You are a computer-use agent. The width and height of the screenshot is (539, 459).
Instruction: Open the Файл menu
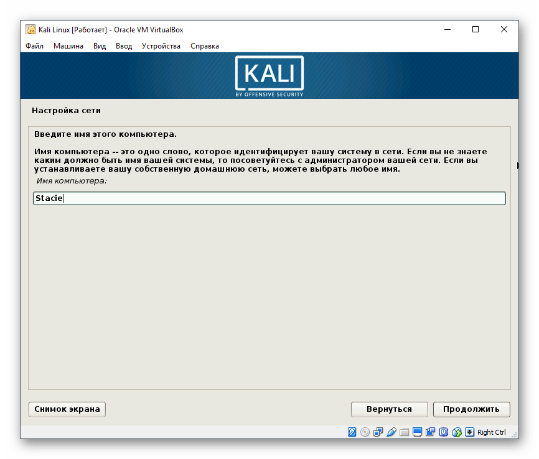pos(34,46)
